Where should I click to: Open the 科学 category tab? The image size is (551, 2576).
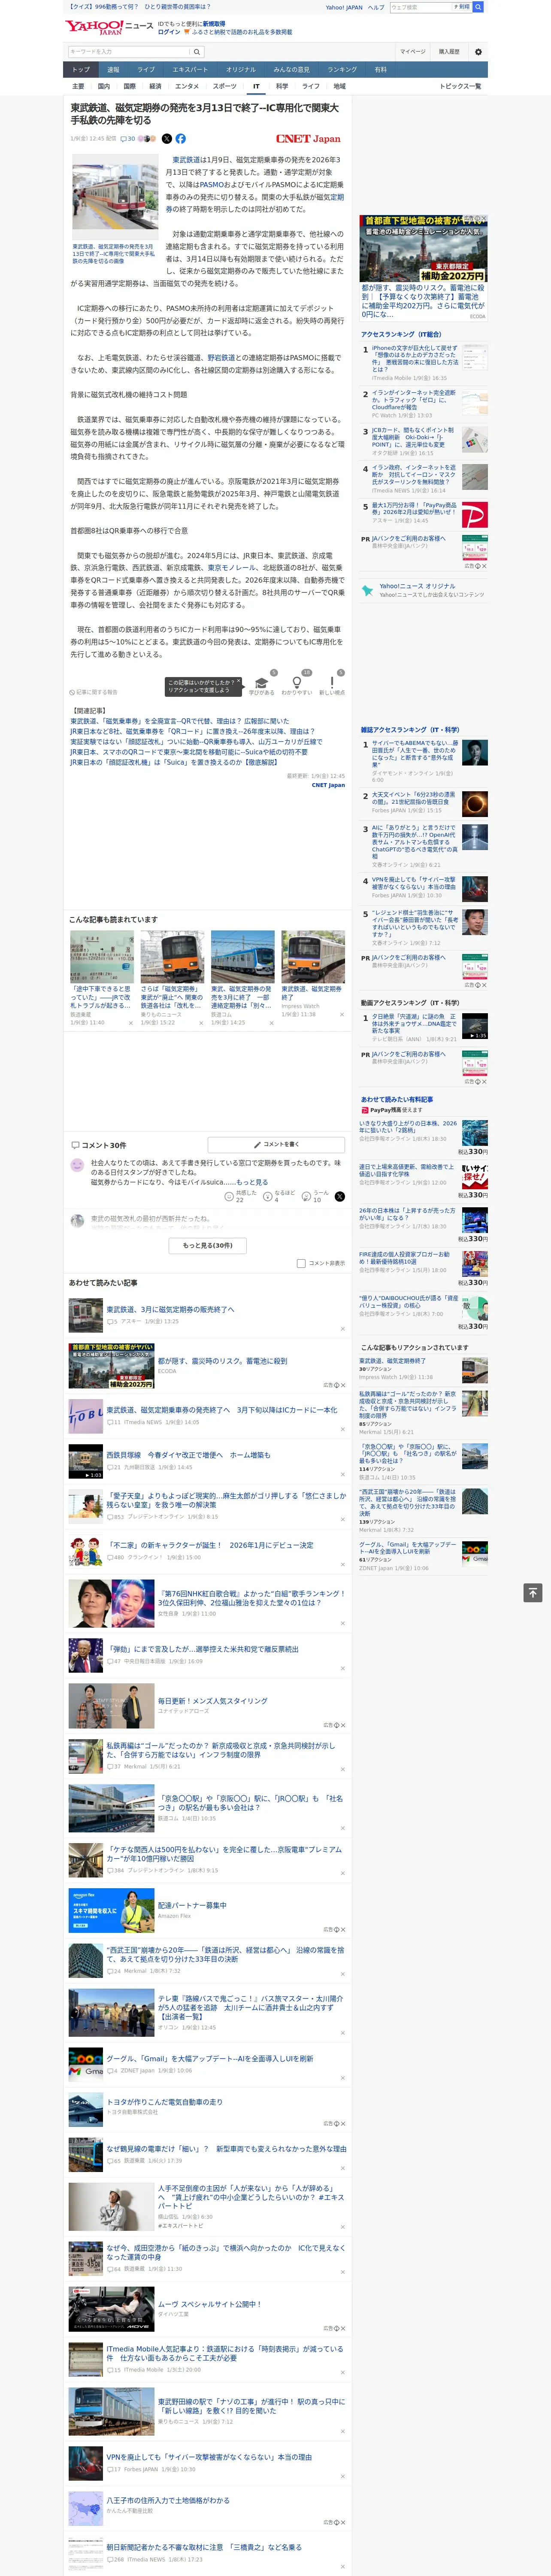coord(282,86)
